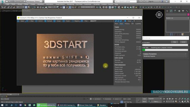Screen dimensions: 190x107
Task: Click the Save File icon in quick access bar
Action: [13, 1]
